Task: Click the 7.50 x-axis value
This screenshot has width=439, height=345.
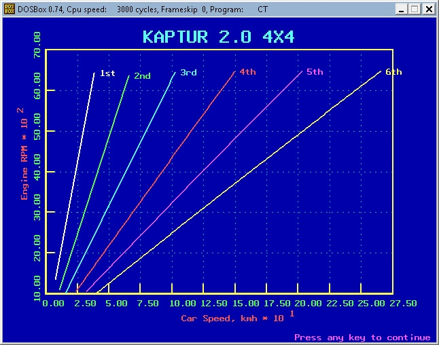Action: tap(147, 304)
